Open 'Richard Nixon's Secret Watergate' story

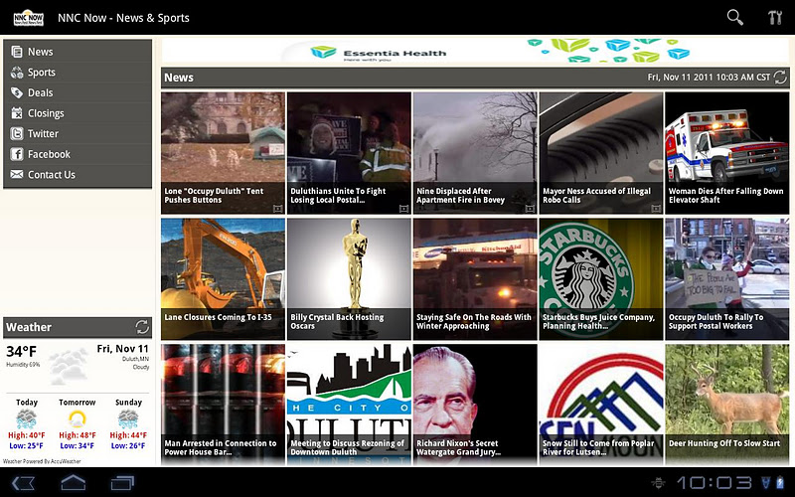point(475,405)
